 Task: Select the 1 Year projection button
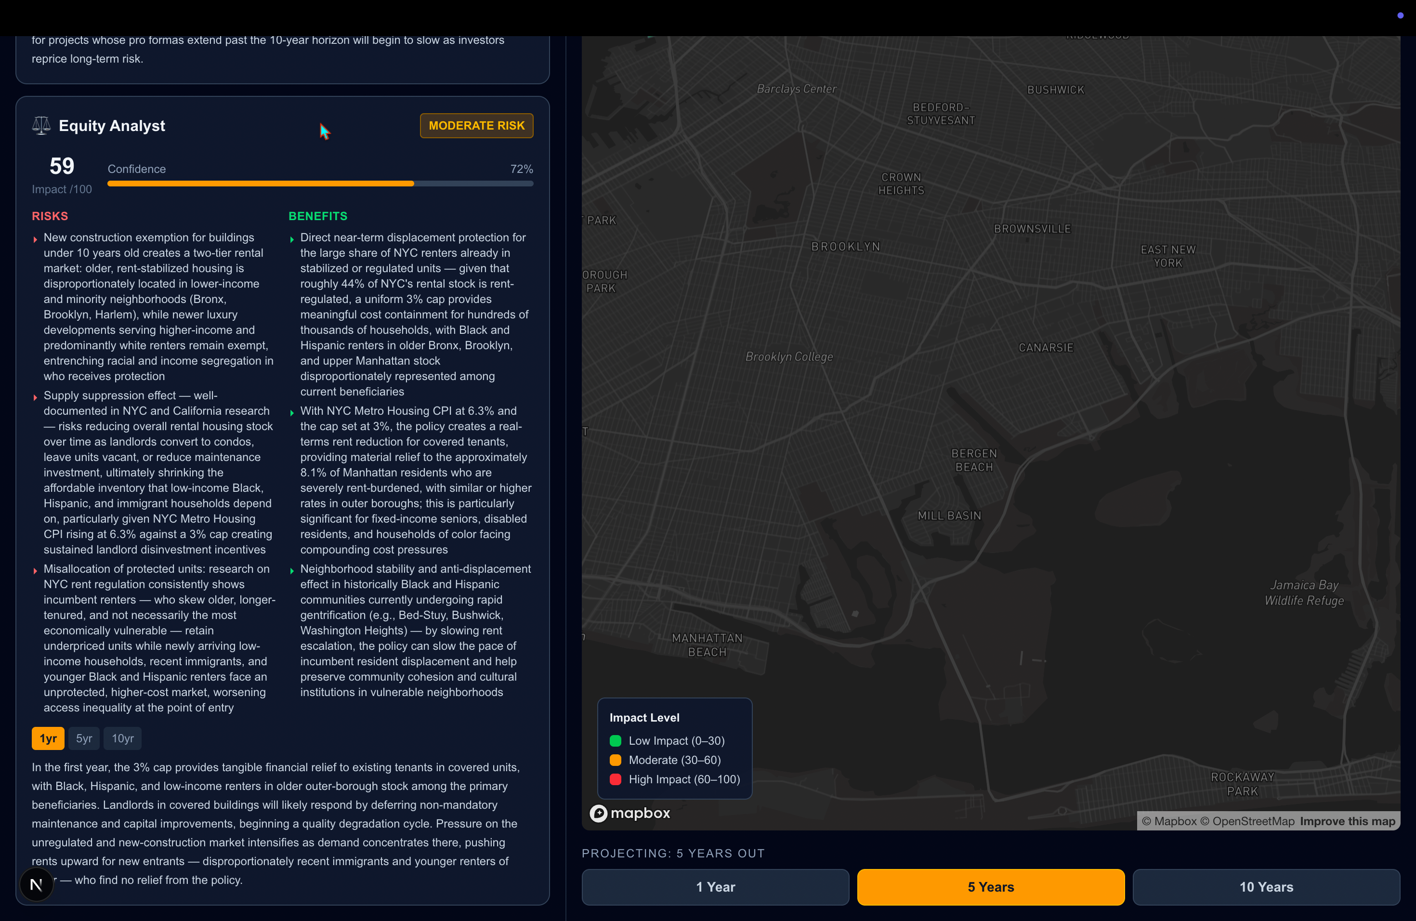pyautogui.click(x=715, y=886)
